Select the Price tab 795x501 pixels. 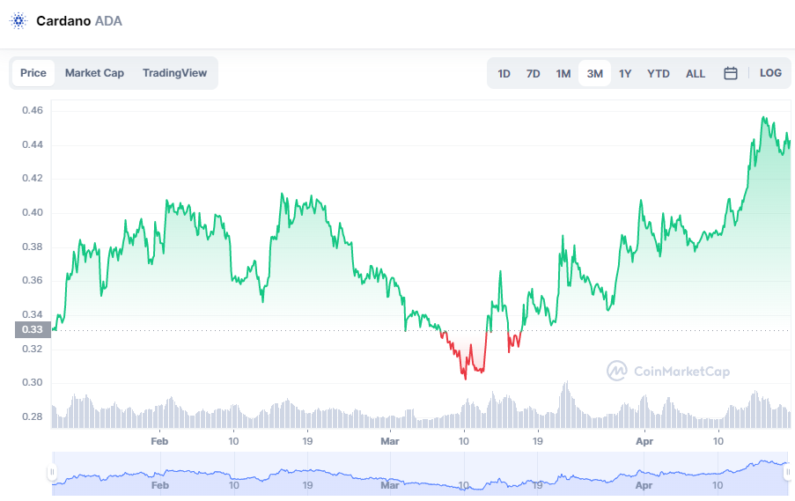coord(33,73)
